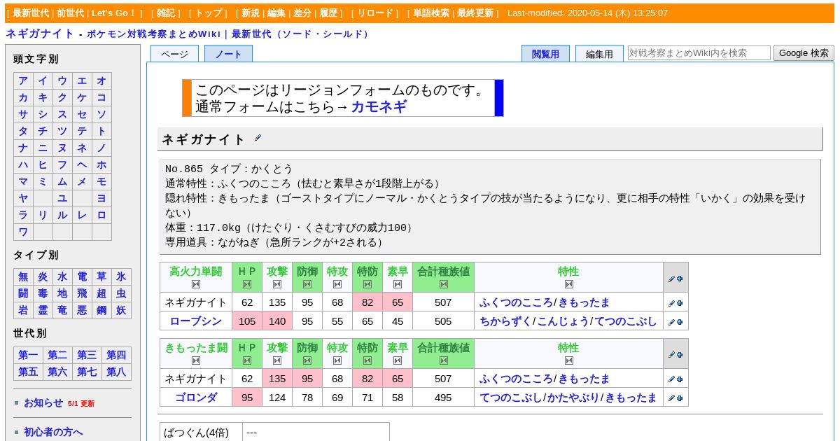Sort きもったま闘 table by 合計種族値
This screenshot has width=840, height=441.
443,360
